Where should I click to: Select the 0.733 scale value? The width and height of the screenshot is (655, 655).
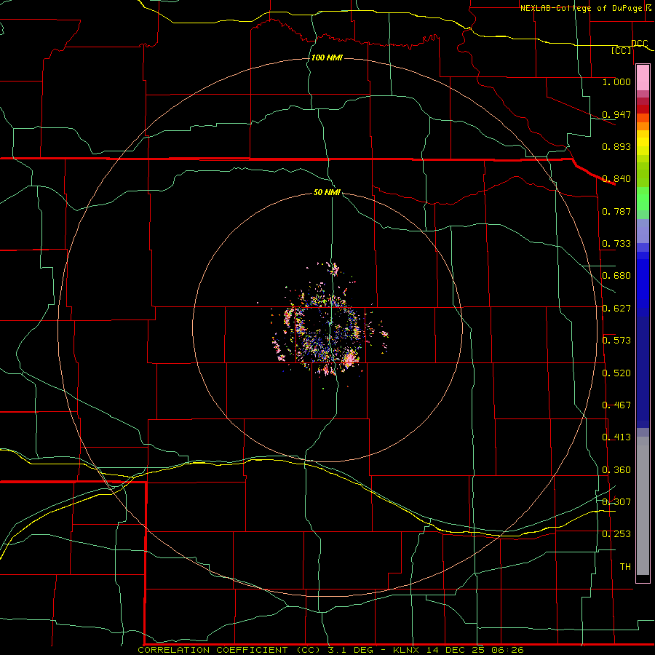click(x=616, y=244)
